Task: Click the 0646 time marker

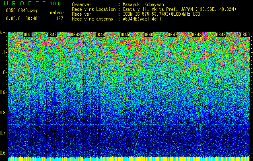Action: tap(148, 35)
